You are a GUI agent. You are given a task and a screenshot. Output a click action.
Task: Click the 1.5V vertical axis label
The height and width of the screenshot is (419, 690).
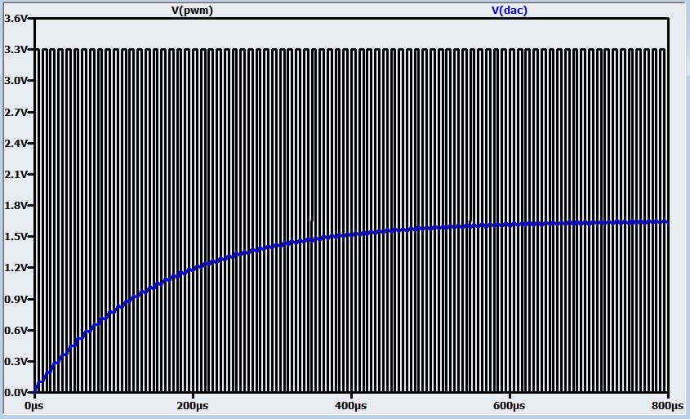14,236
